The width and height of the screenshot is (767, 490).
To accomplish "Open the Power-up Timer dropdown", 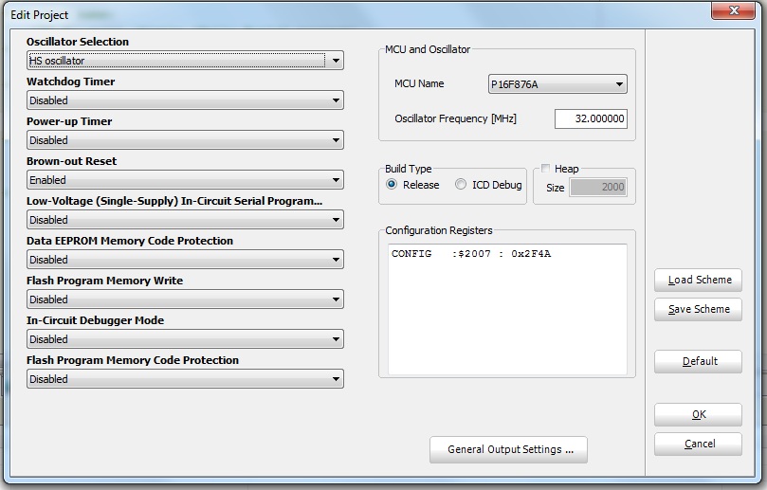I will [x=185, y=140].
